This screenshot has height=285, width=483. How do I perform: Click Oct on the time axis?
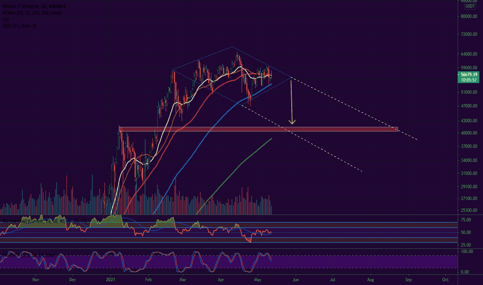[445, 280]
